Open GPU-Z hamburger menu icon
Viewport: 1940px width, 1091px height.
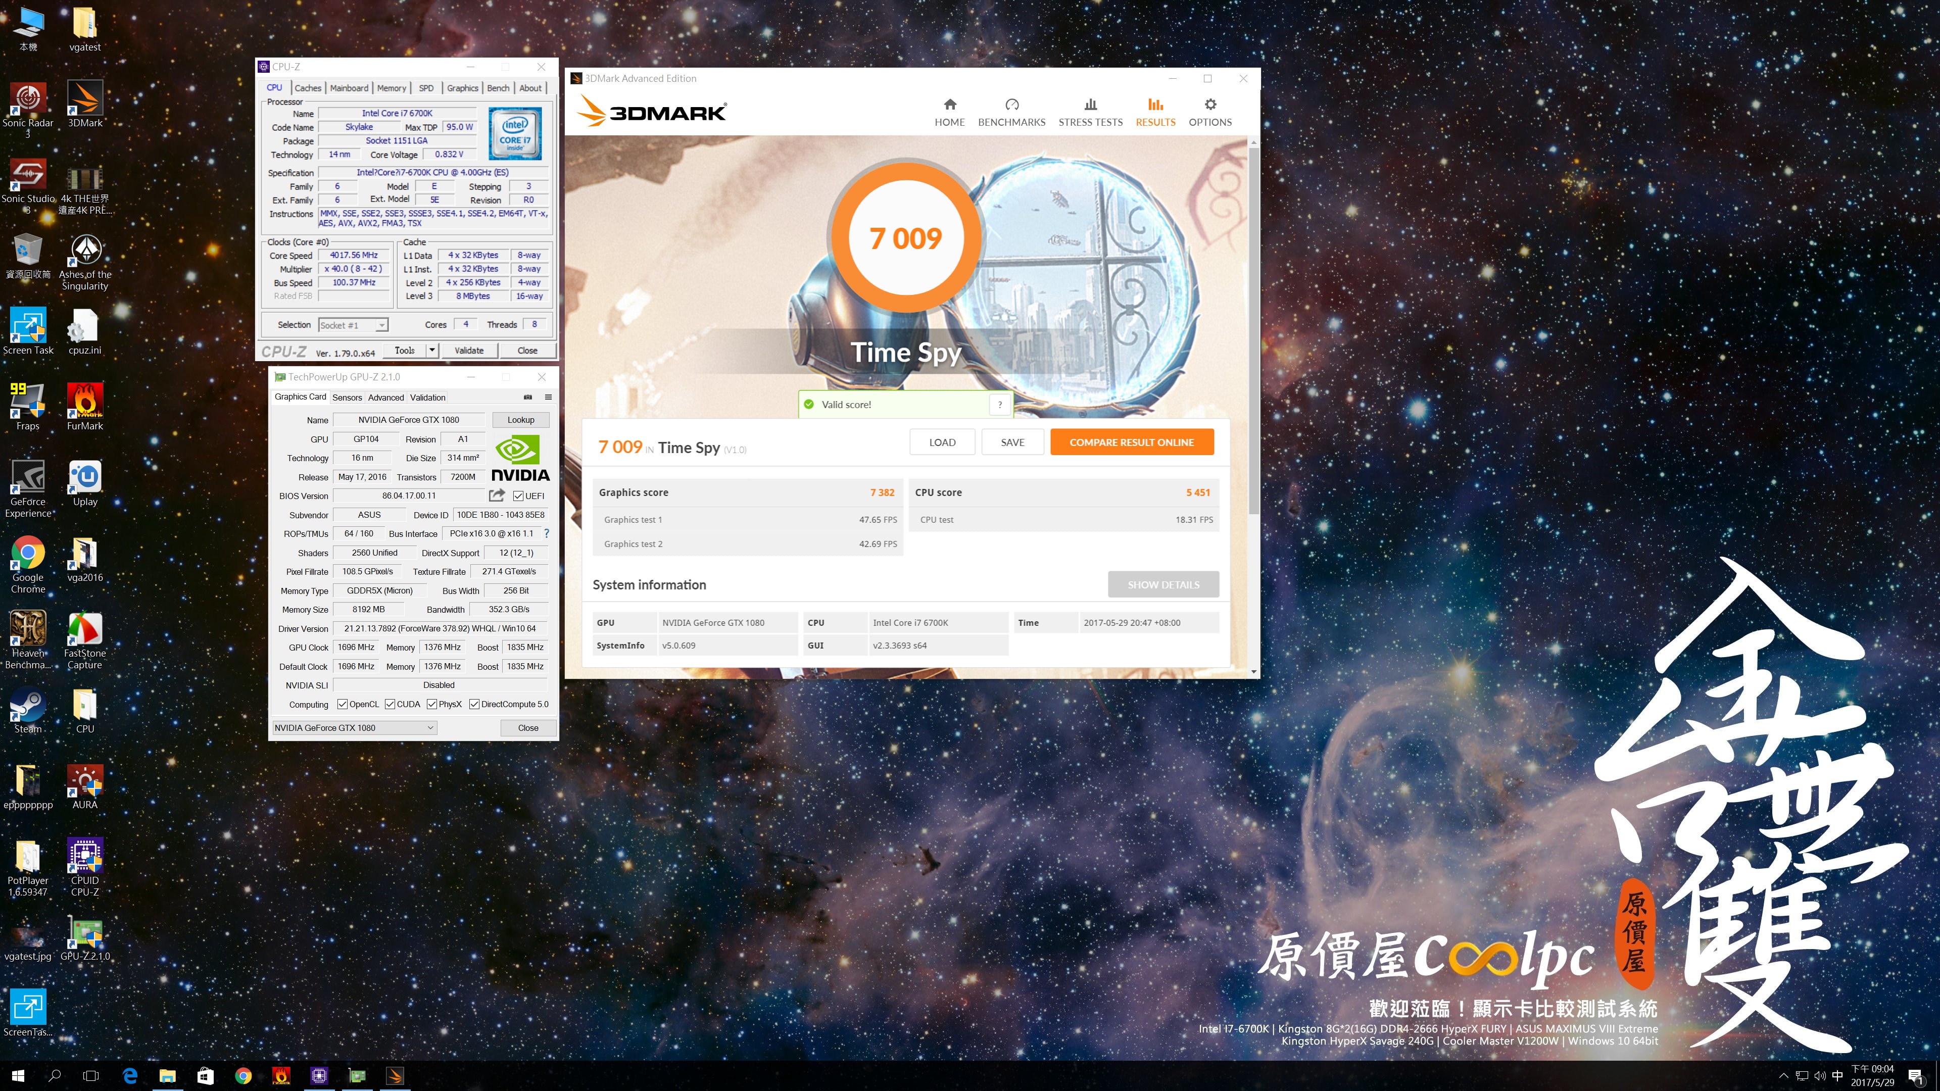(548, 397)
